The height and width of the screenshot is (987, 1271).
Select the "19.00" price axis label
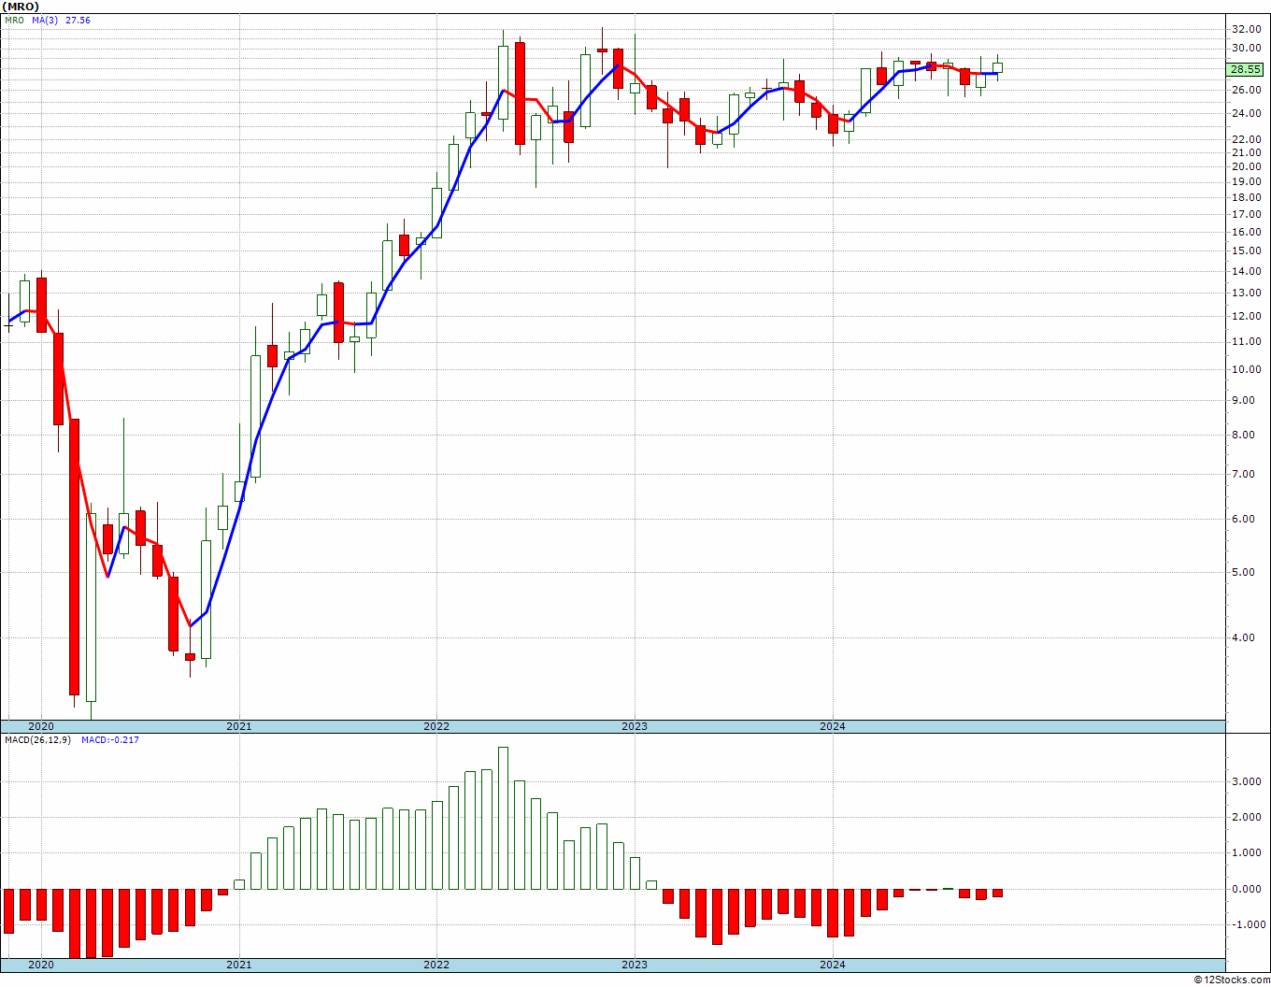(1245, 182)
